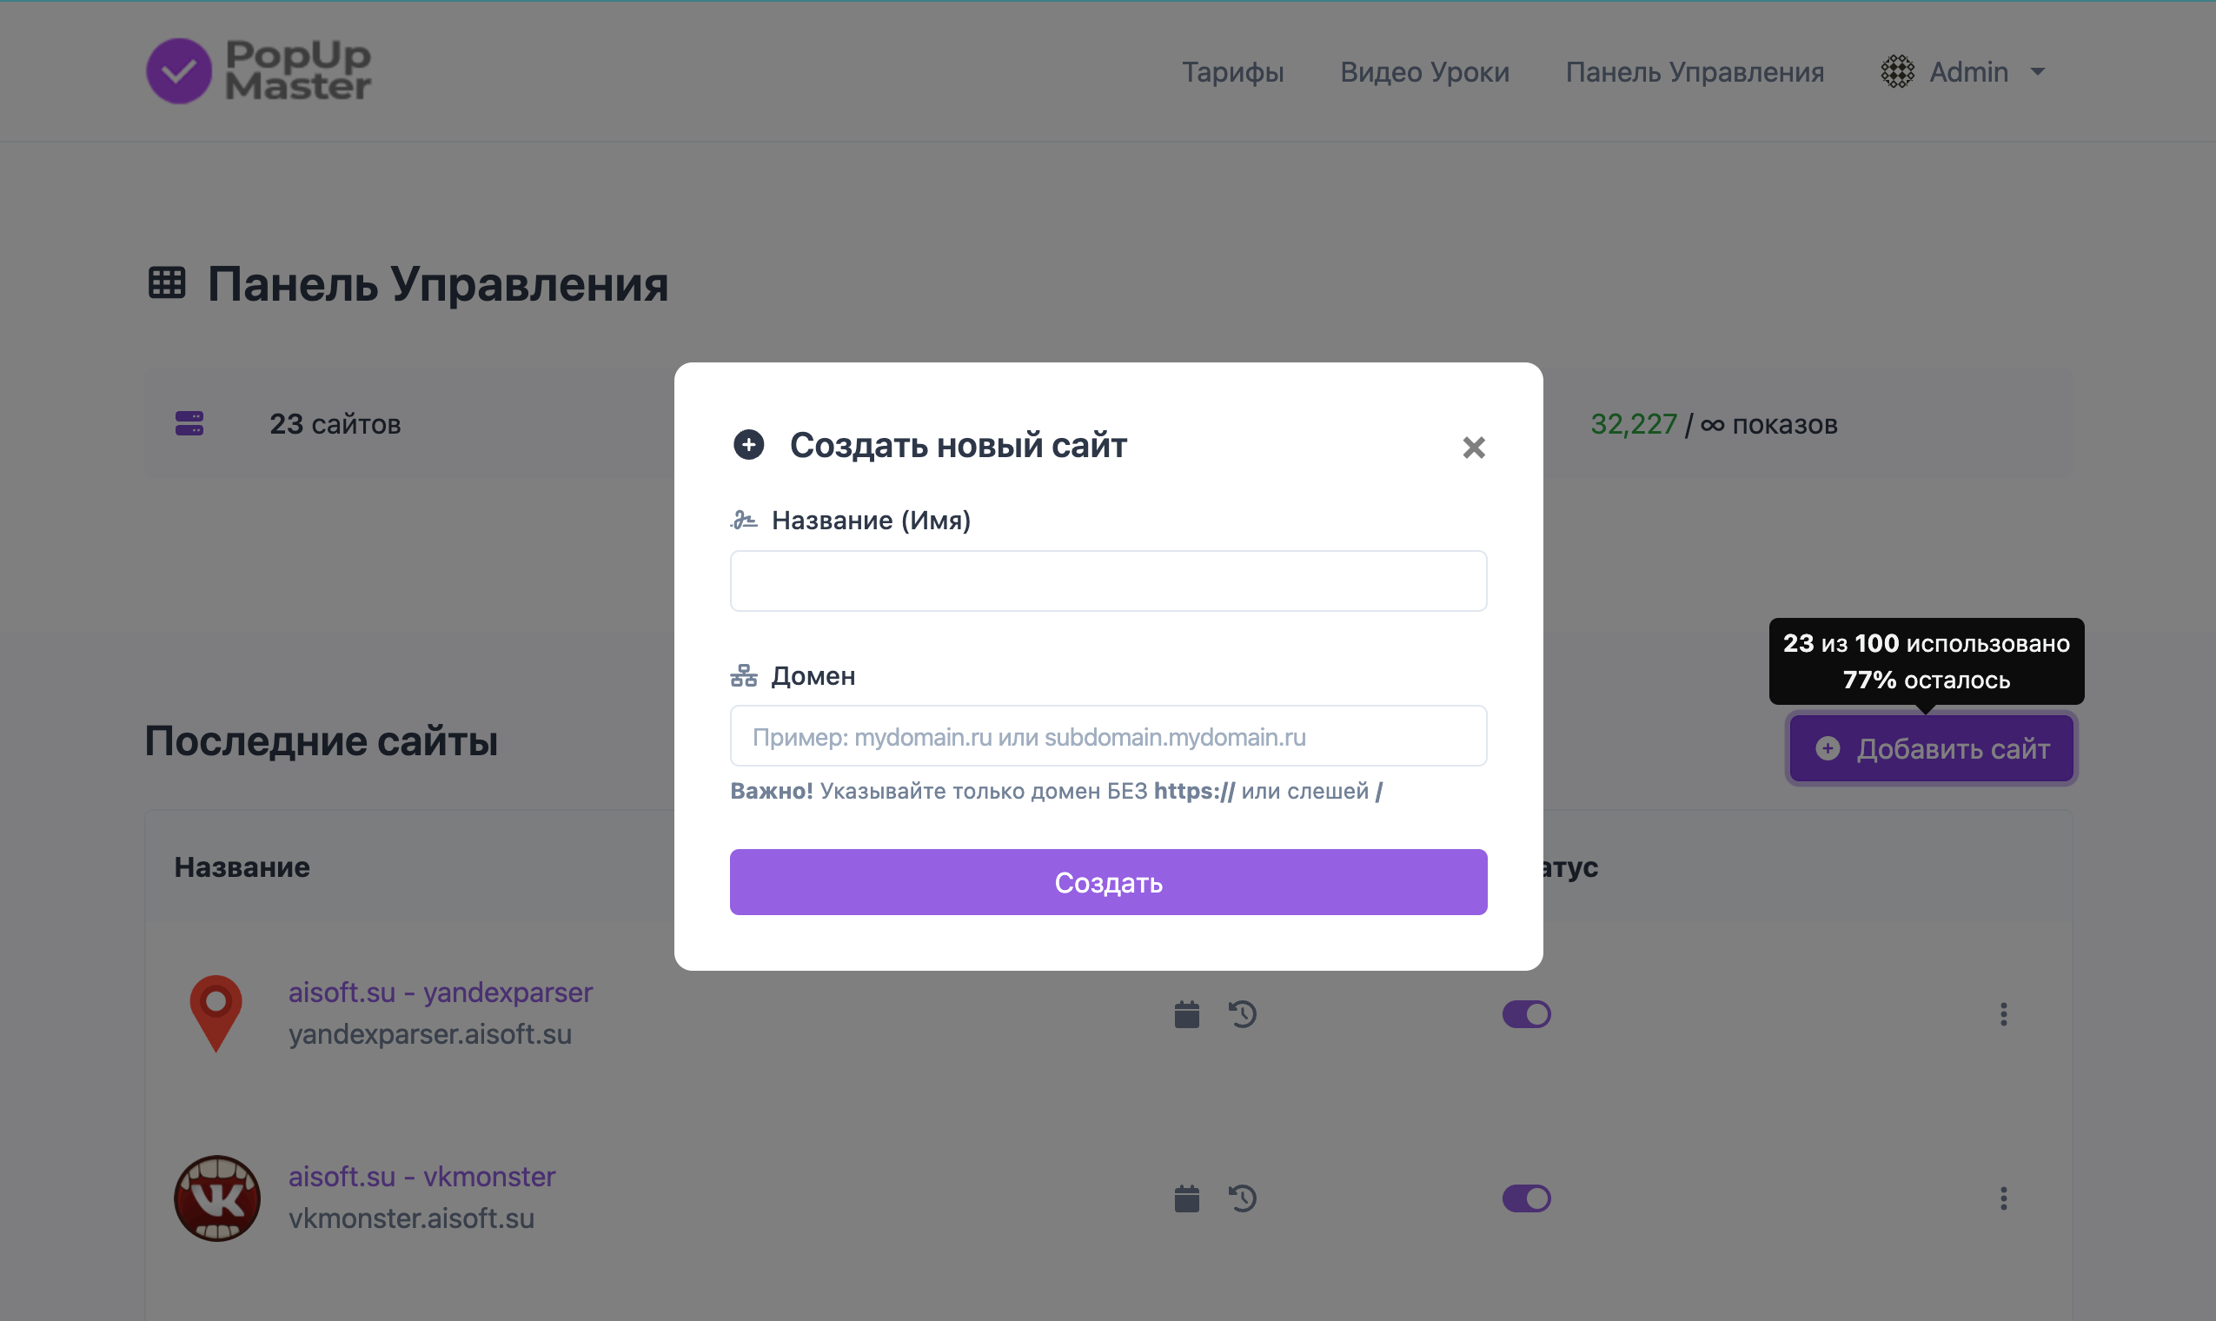The image size is (2216, 1321).
Task: Click the calendar icon for yandexparser site
Action: click(1186, 1014)
